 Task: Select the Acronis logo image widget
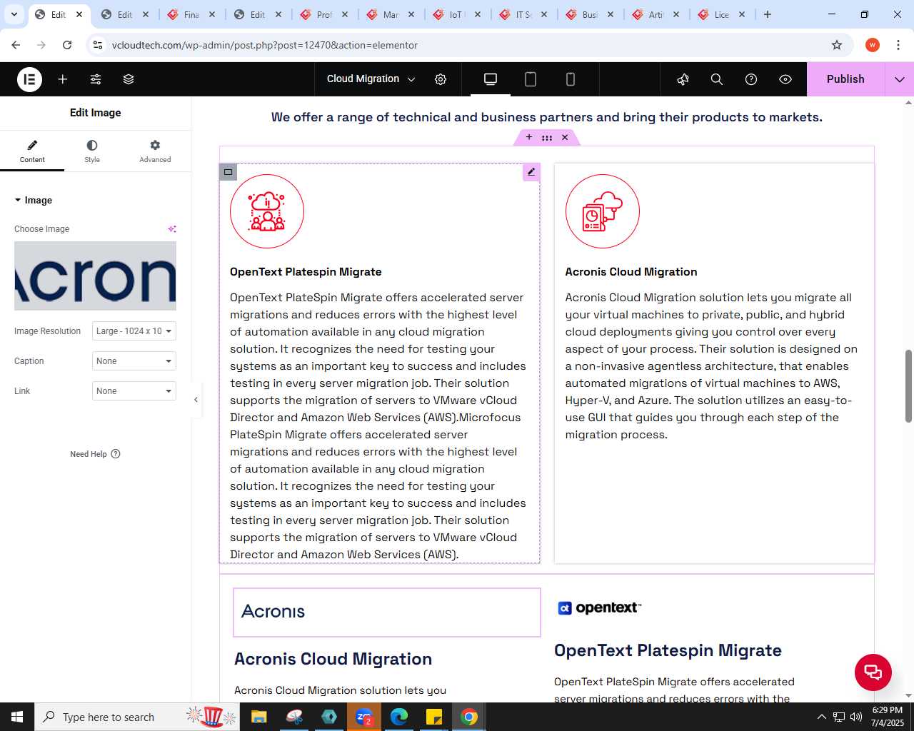(x=387, y=612)
